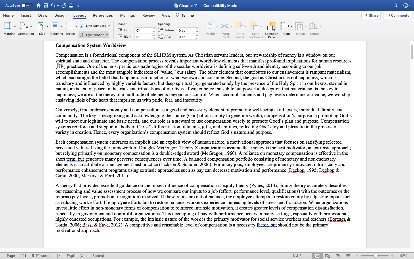
Task: Open the Align menu
Action: [x=286, y=29]
